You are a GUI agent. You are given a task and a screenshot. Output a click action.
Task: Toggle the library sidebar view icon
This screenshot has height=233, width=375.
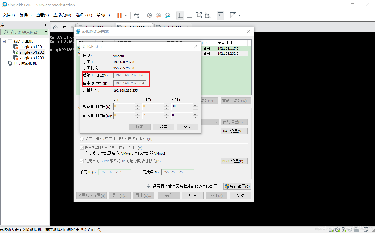pos(180,15)
